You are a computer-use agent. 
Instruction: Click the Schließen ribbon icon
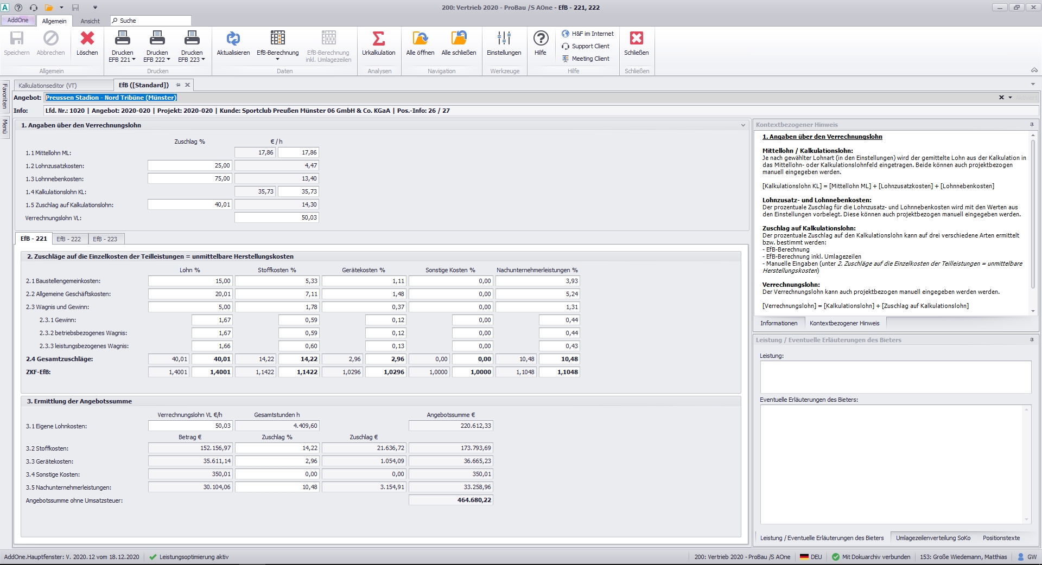coord(636,39)
